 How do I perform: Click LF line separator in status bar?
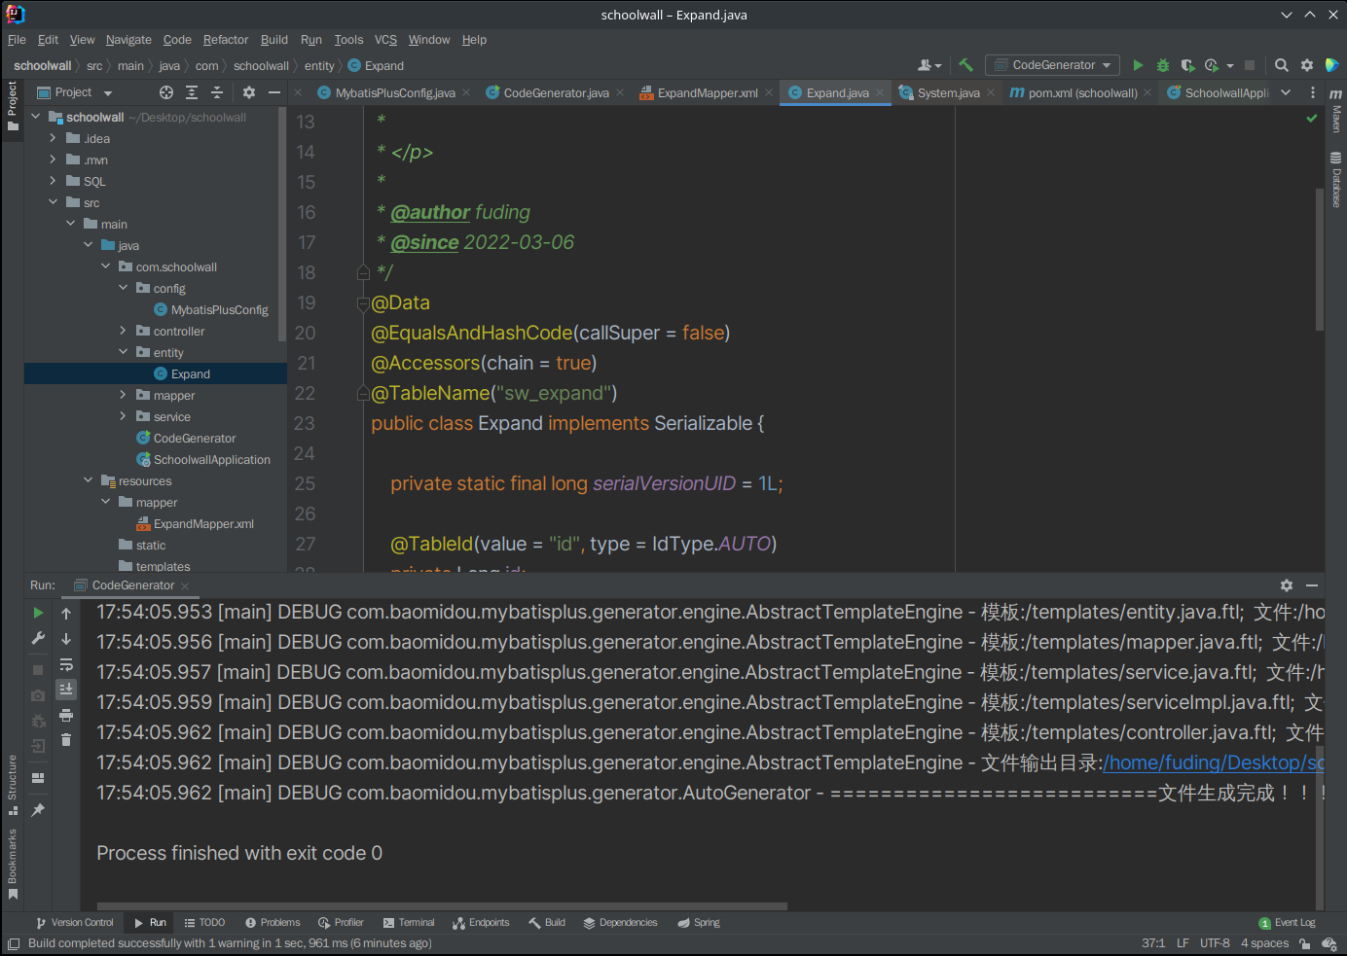1183,943
